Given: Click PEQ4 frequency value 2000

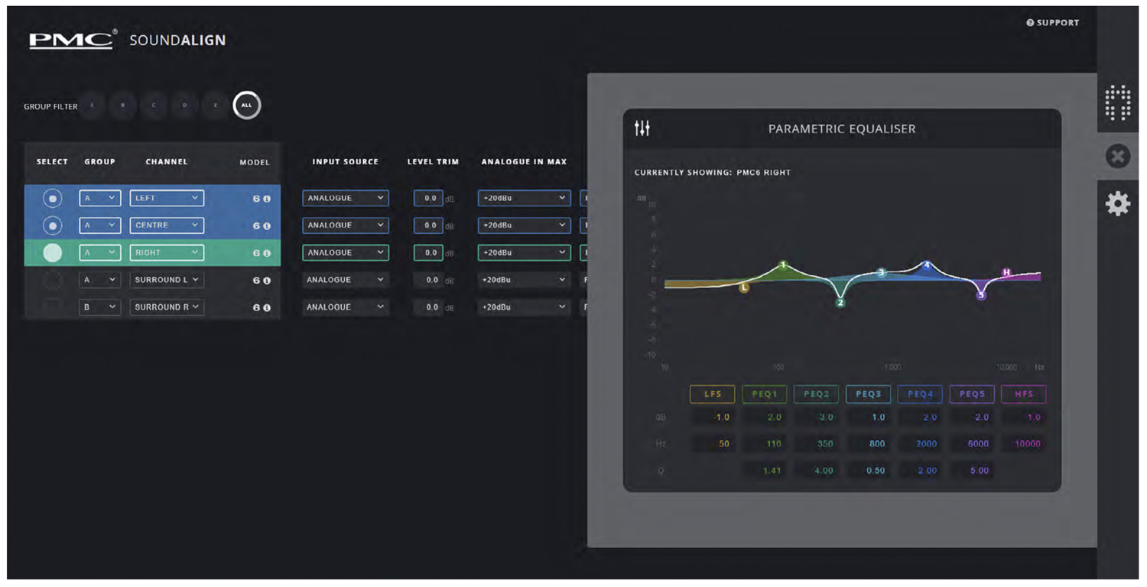Looking at the screenshot, I should (921, 443).
